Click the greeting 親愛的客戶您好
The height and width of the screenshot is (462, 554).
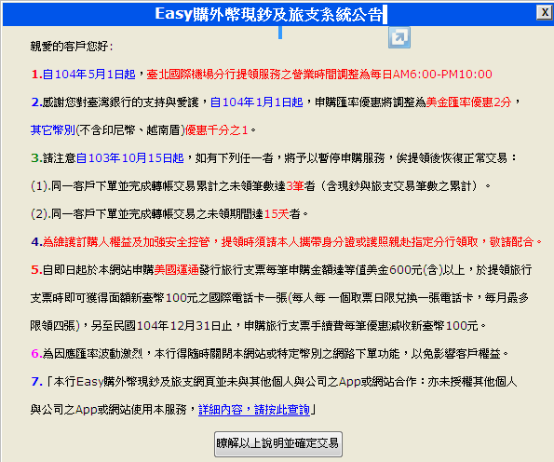tap(72, 47)
